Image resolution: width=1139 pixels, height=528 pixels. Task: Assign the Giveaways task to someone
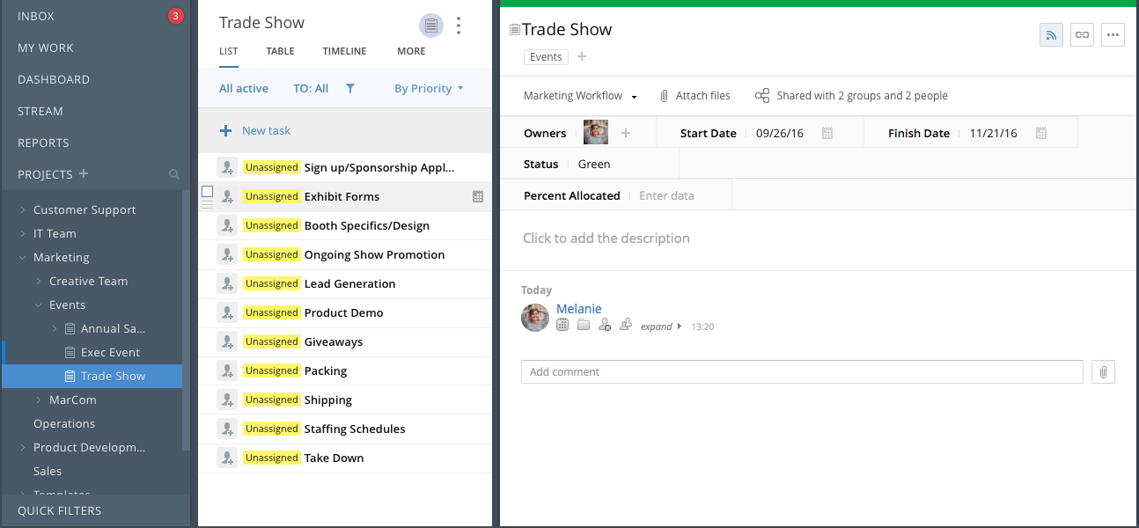pyautogui.click(x=227, y=341)
